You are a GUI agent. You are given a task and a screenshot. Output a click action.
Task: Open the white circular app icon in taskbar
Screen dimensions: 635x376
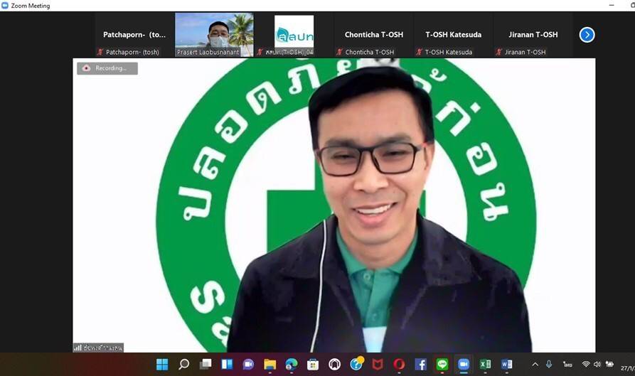click(x=334, y=364)
